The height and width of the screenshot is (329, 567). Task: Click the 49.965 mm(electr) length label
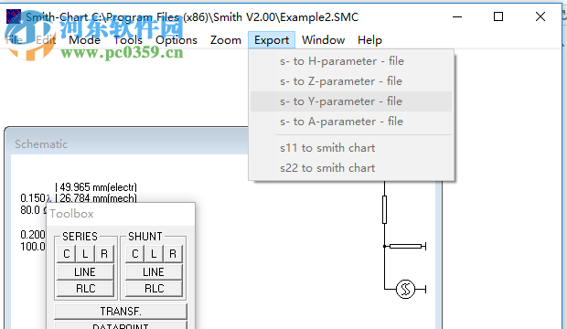click(99, 187)
